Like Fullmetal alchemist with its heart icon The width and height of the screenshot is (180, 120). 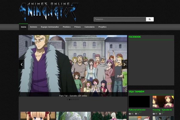tap(136, 114)
